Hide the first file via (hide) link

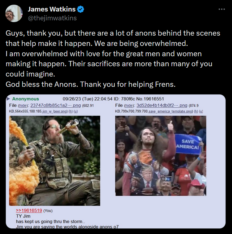coord(23,106)
